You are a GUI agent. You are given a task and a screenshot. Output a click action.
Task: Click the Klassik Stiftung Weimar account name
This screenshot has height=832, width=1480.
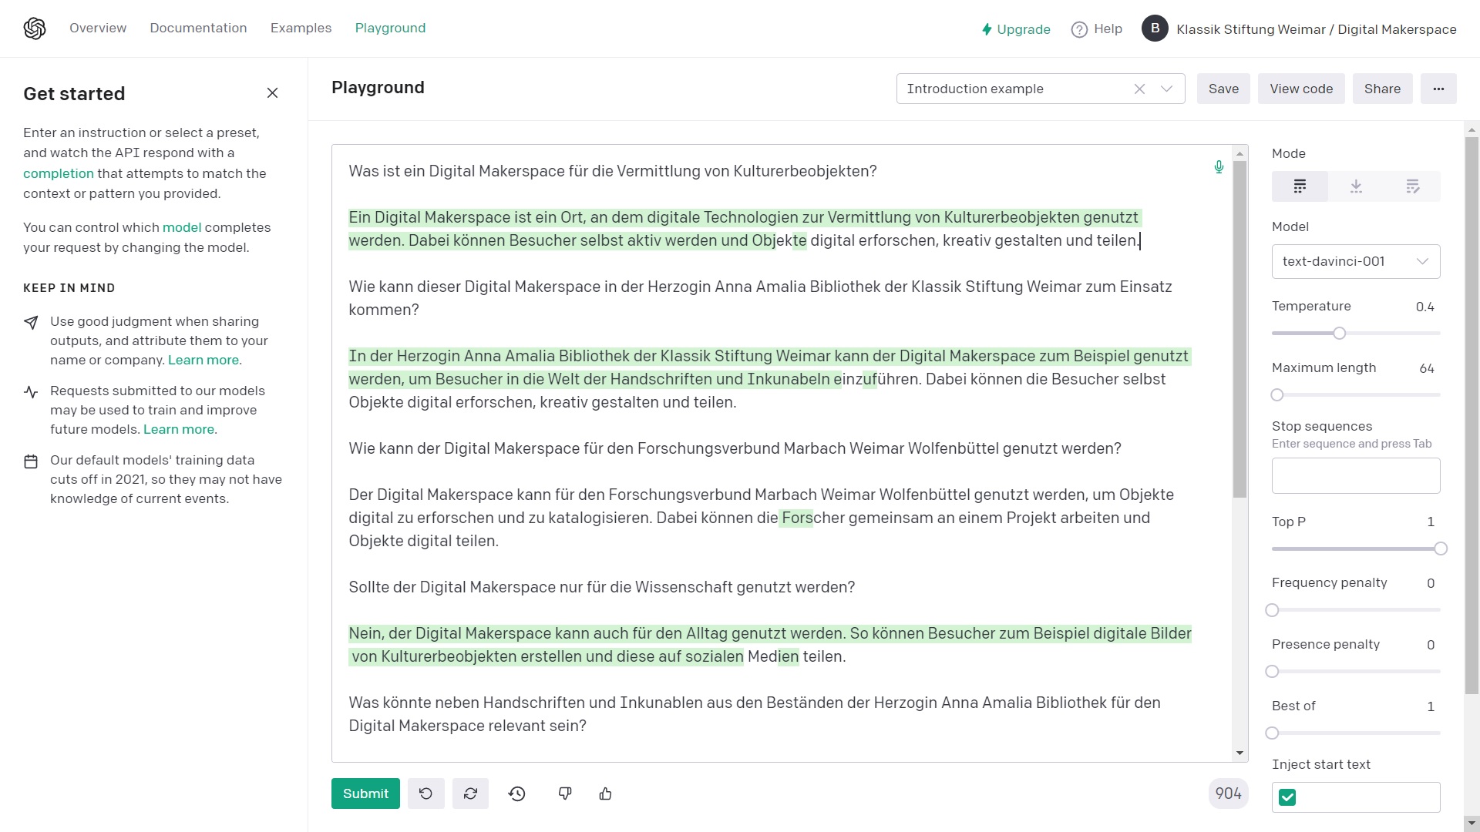pyautogui.click(x=1317, y=29)
